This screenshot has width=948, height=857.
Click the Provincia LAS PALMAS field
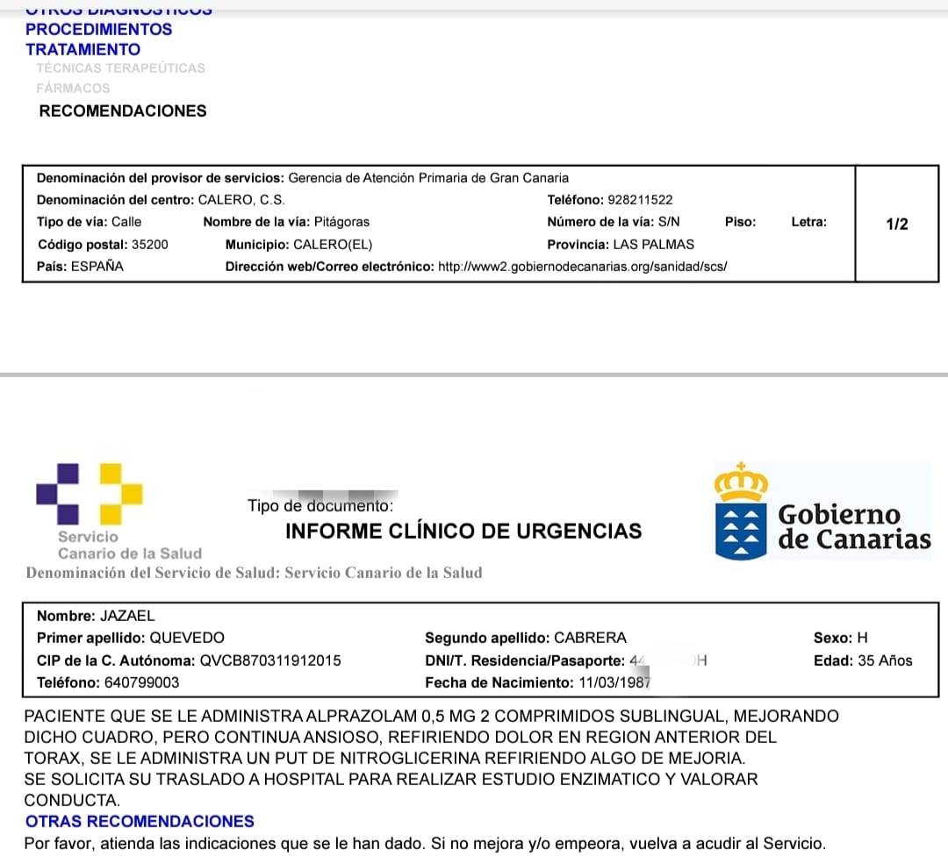coord(620,245)
